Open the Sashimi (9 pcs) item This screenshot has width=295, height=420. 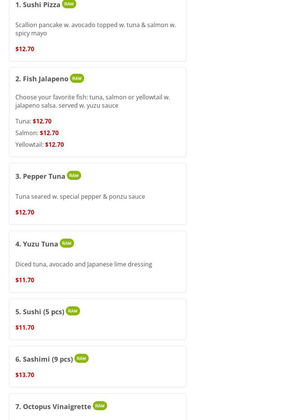(x=44, y=359)
